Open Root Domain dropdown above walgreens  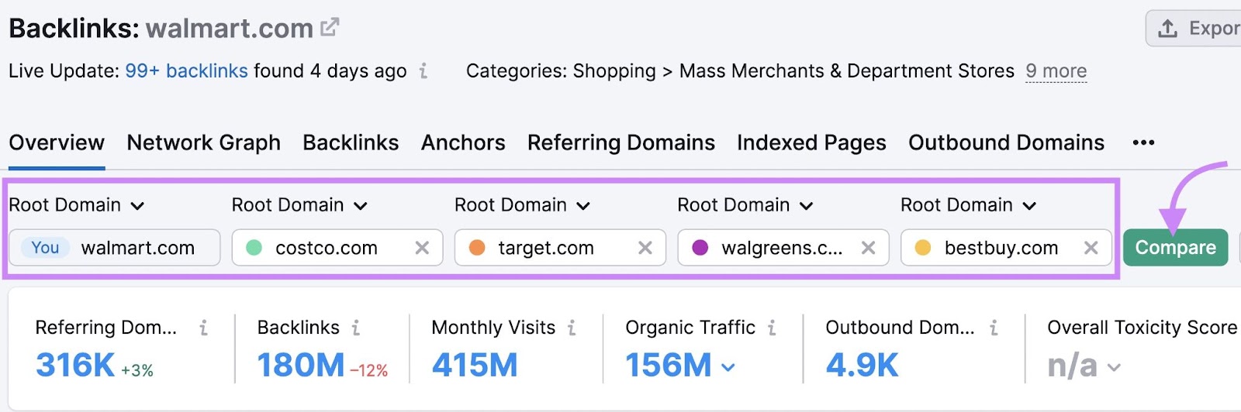click(x=745, y=205)
